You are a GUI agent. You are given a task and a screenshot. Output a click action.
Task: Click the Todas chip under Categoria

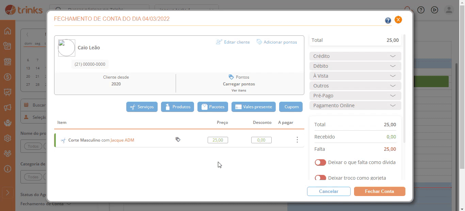coord(33,177)
